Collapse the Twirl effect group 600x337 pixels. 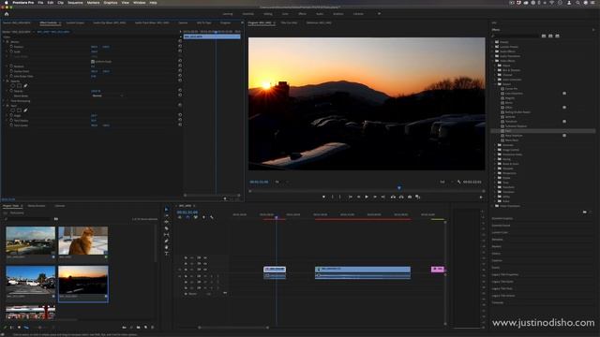(4, 106)
